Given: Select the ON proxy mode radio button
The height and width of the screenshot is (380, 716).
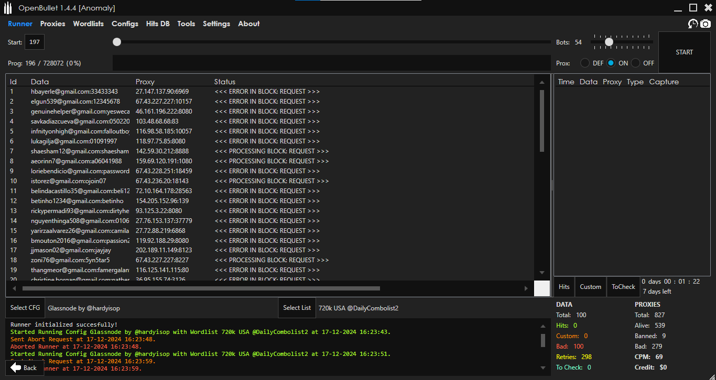Looking at the screenshot, I should click(x=611, y=63).
